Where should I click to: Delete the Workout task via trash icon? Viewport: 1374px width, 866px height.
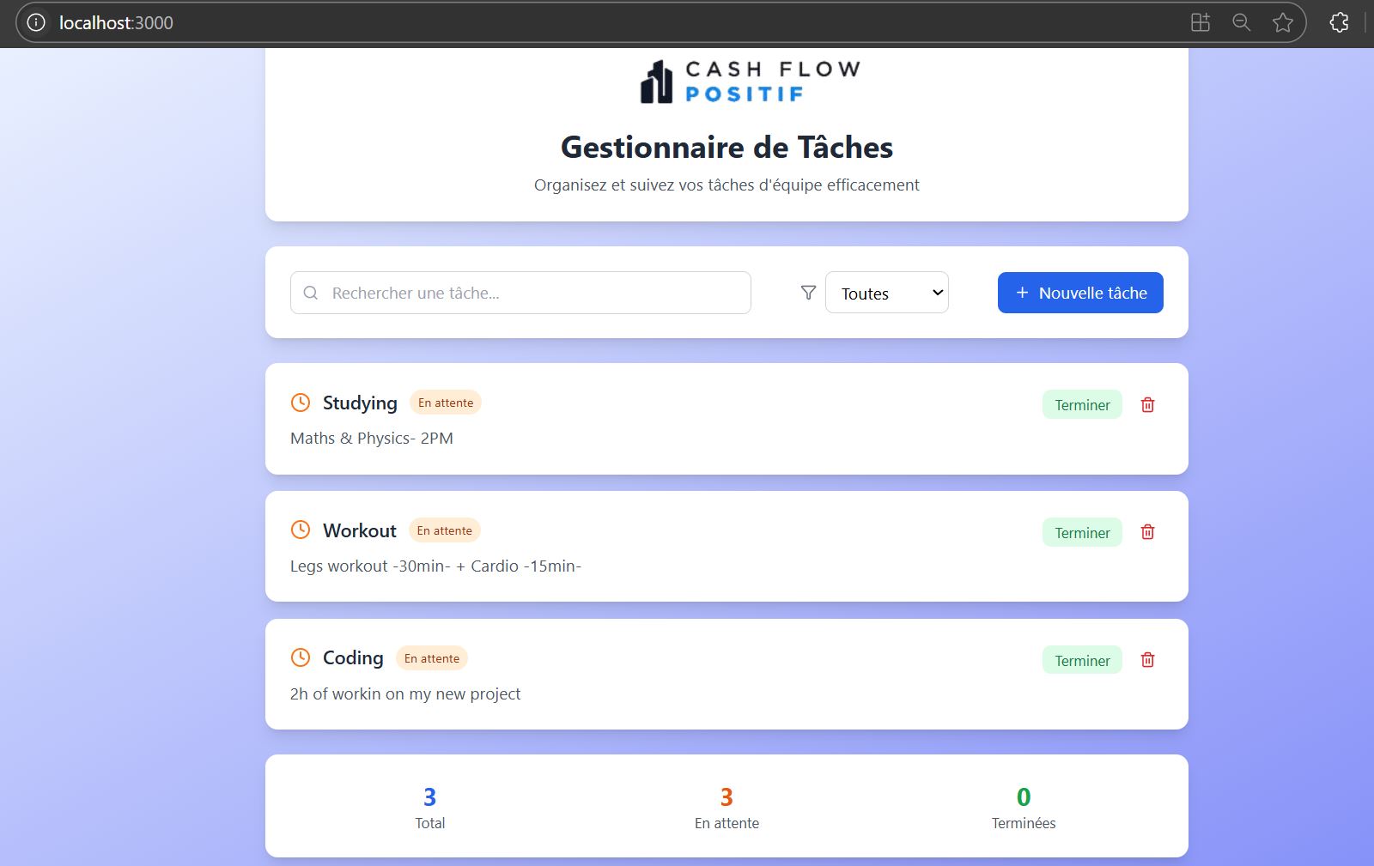coord(1146,532)
